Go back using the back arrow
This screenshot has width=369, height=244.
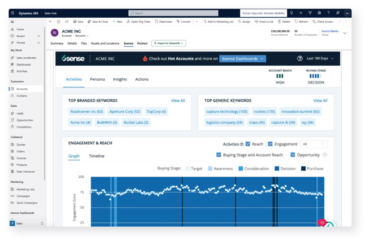[50, 22]
